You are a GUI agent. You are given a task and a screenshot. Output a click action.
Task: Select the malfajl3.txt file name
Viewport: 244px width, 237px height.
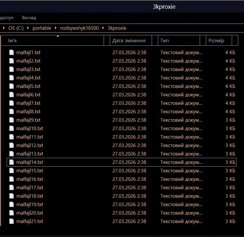28,69
